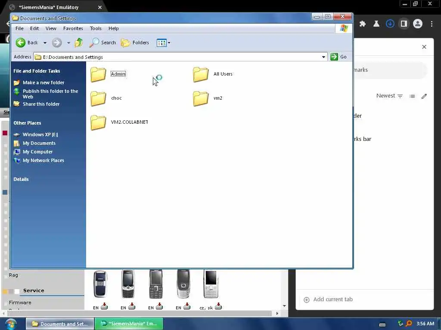The width and height of the screenshot is (441, 330).
Task: Open My Documents from Other Places
Action: [x=34, y=143]
